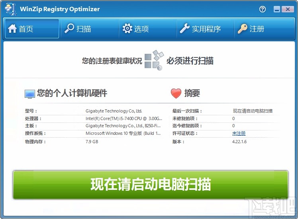Click the 物理内存 label
This screenshot has height=219, width=298.
pos(35,142)
